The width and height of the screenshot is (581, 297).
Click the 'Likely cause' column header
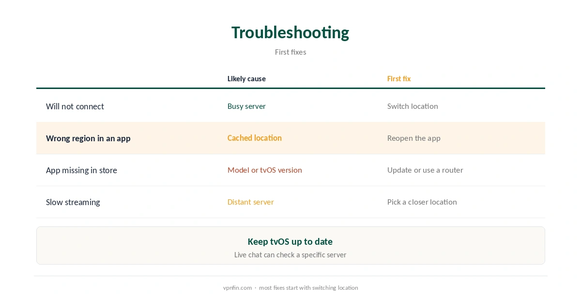coord(246,79)
